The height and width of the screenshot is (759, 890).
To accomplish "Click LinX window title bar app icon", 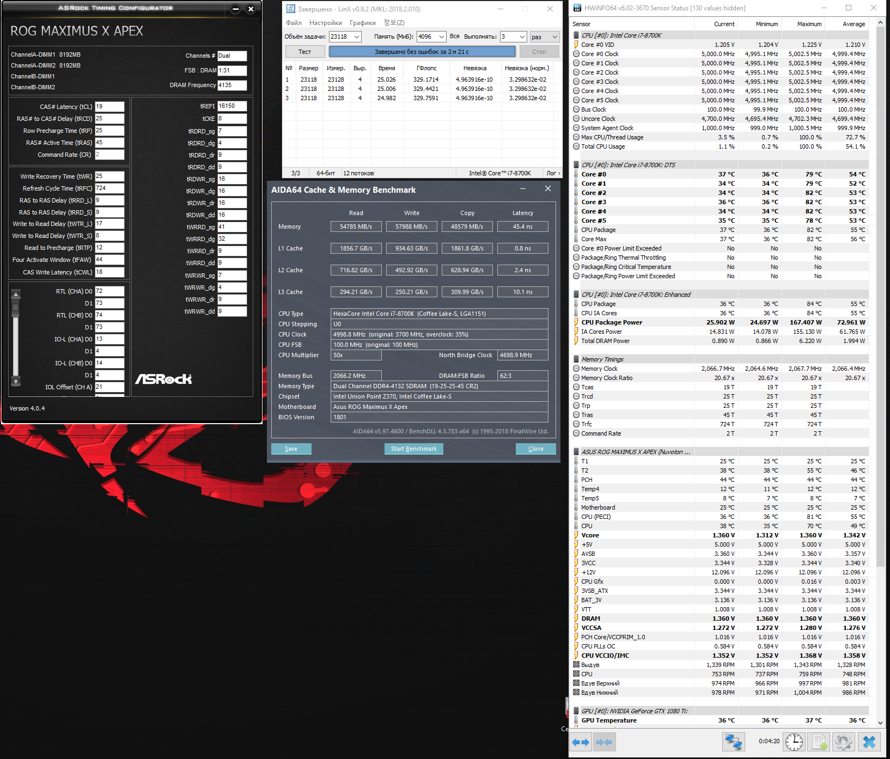I will click(291, 9).
